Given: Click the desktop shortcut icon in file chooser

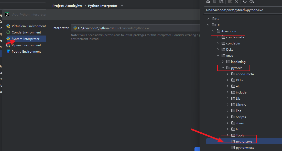Looking at the screenshot, I should [x=215, y=2].
